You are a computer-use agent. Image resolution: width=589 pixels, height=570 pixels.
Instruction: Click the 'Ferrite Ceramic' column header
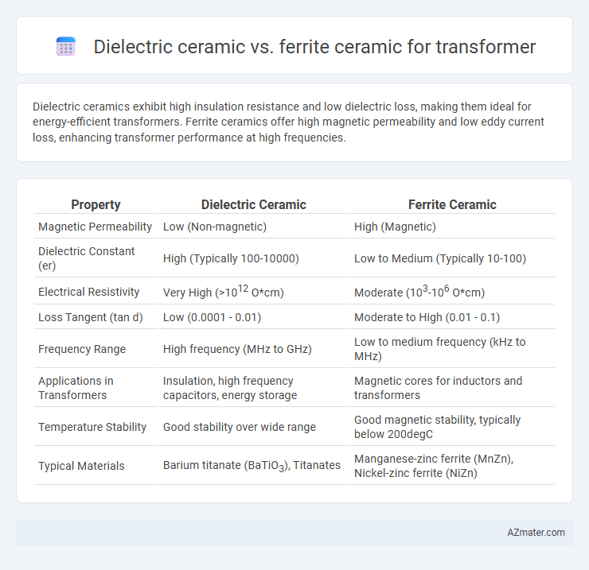452,204
